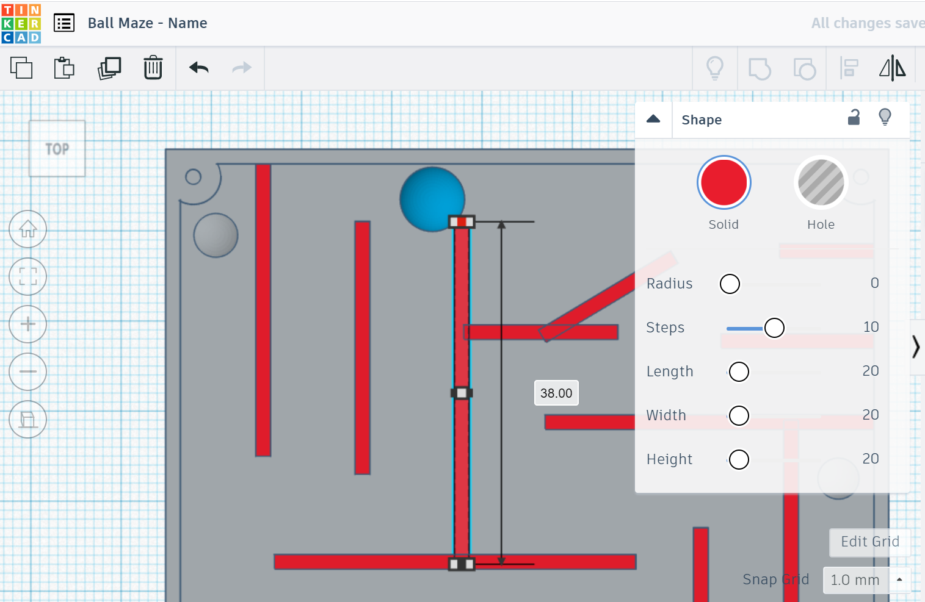The height and width of the screenshot is (602, 925).
Task: Toggle the shape lock icon
Action: 854,117
